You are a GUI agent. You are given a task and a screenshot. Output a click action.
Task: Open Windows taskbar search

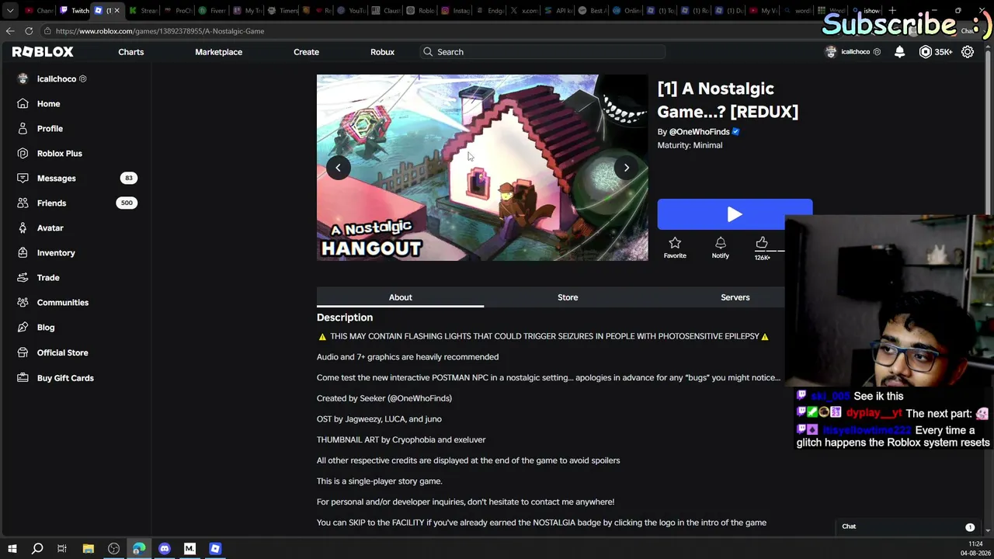(x=36, y=549)
